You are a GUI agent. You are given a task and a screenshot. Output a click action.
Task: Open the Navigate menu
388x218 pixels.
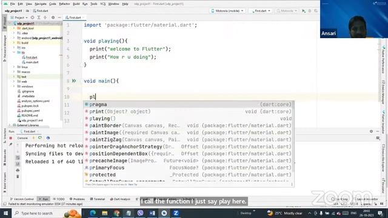click(41, 4)
